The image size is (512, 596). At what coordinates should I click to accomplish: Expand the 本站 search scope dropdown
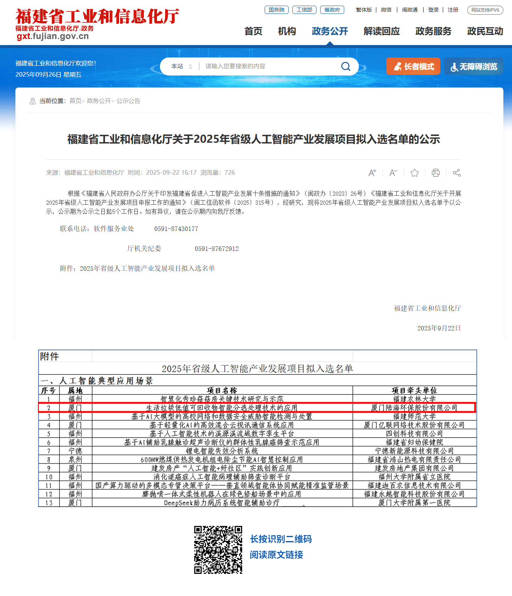[x=182, y=66]
